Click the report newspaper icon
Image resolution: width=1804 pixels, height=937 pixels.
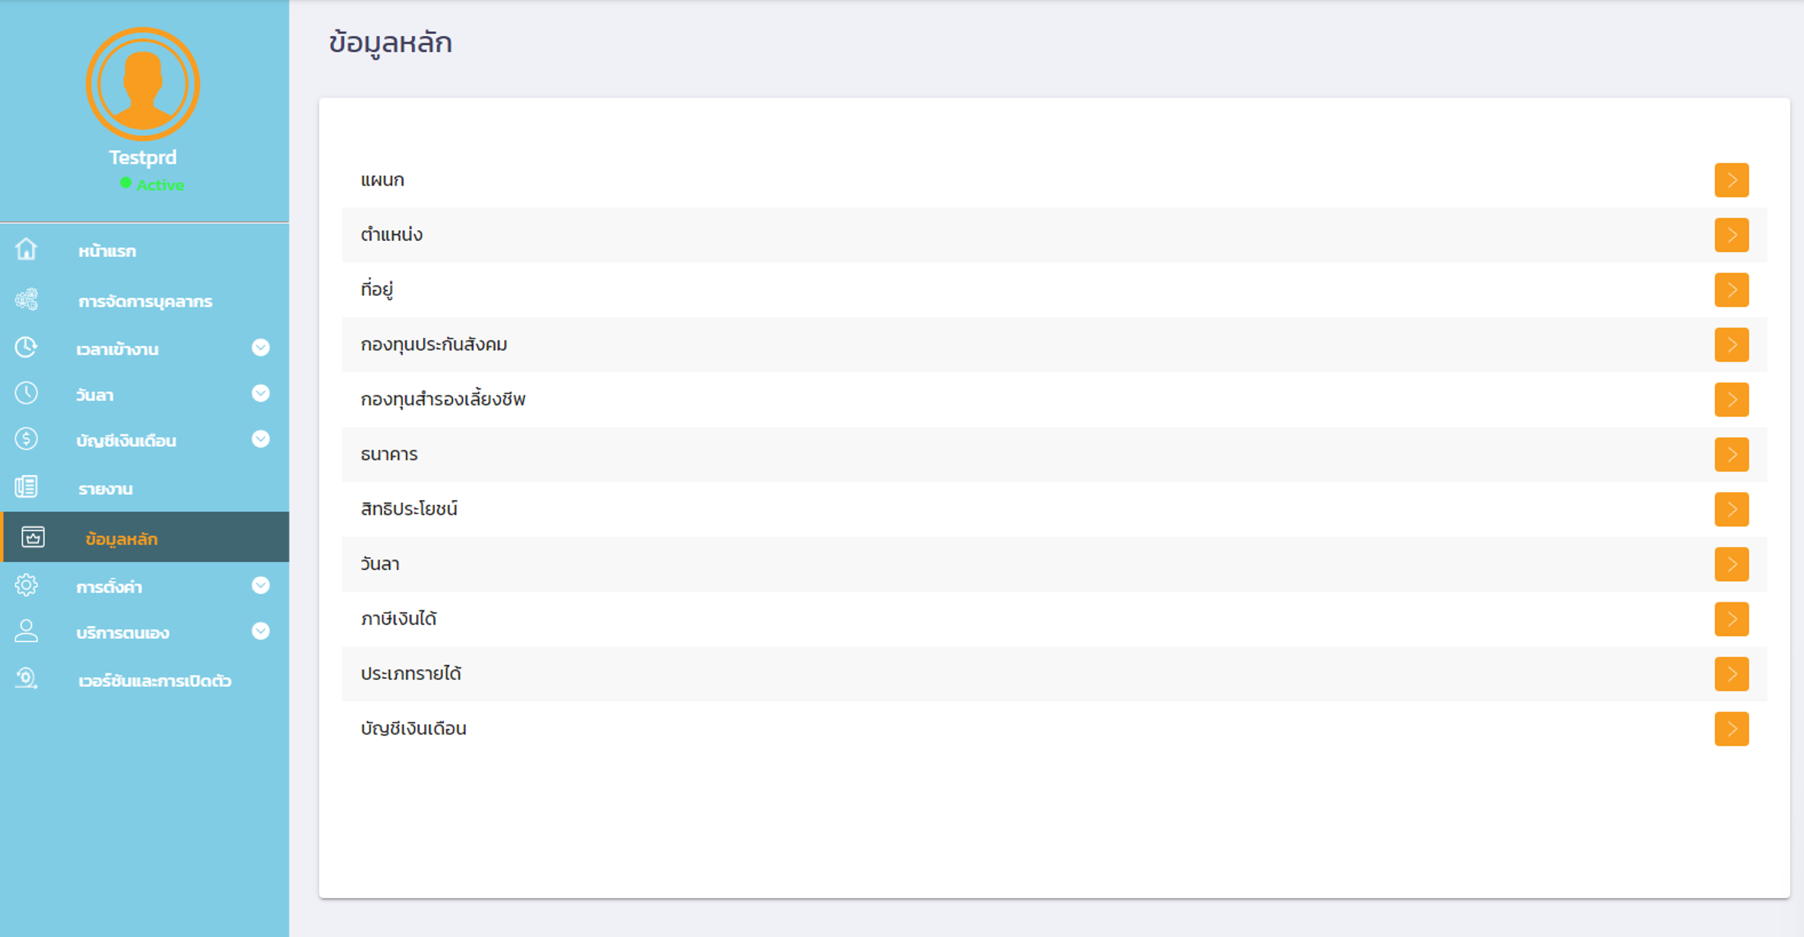(27, 486)
